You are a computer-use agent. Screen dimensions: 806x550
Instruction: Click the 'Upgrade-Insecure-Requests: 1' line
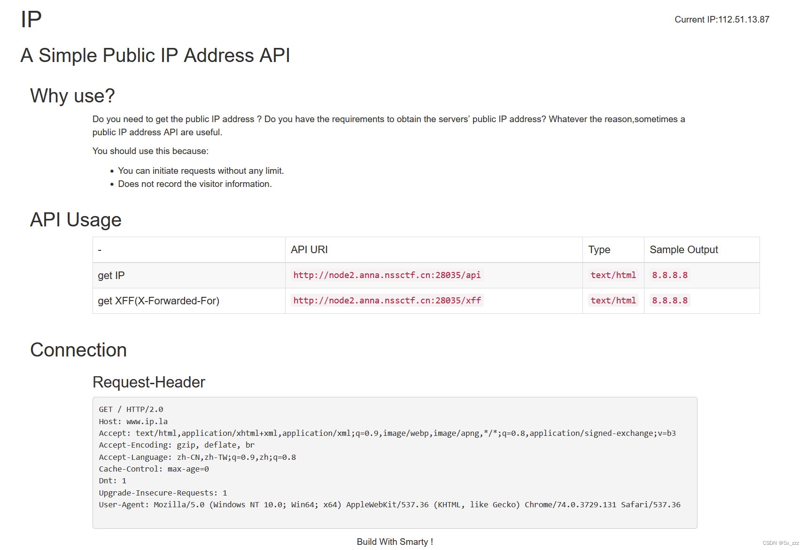[x=163, y=493]
